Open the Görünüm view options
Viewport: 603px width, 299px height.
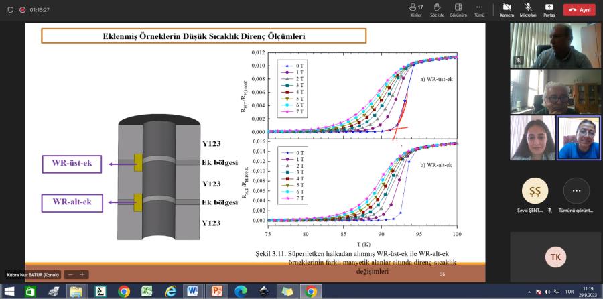click(x=458, y=9)
